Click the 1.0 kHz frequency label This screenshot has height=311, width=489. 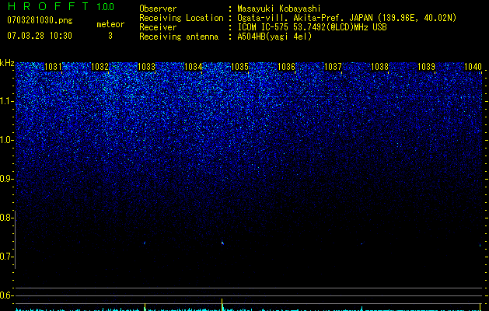click(x=6, y=140)
